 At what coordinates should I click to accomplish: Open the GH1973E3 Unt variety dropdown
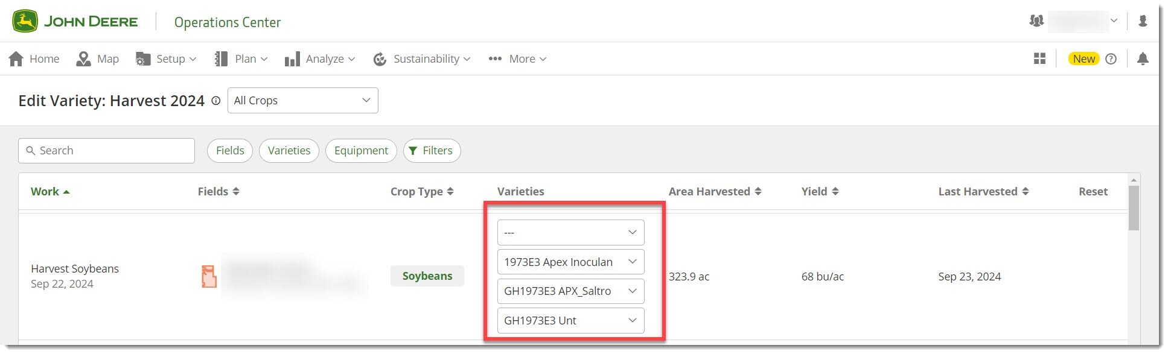[570, 320]
